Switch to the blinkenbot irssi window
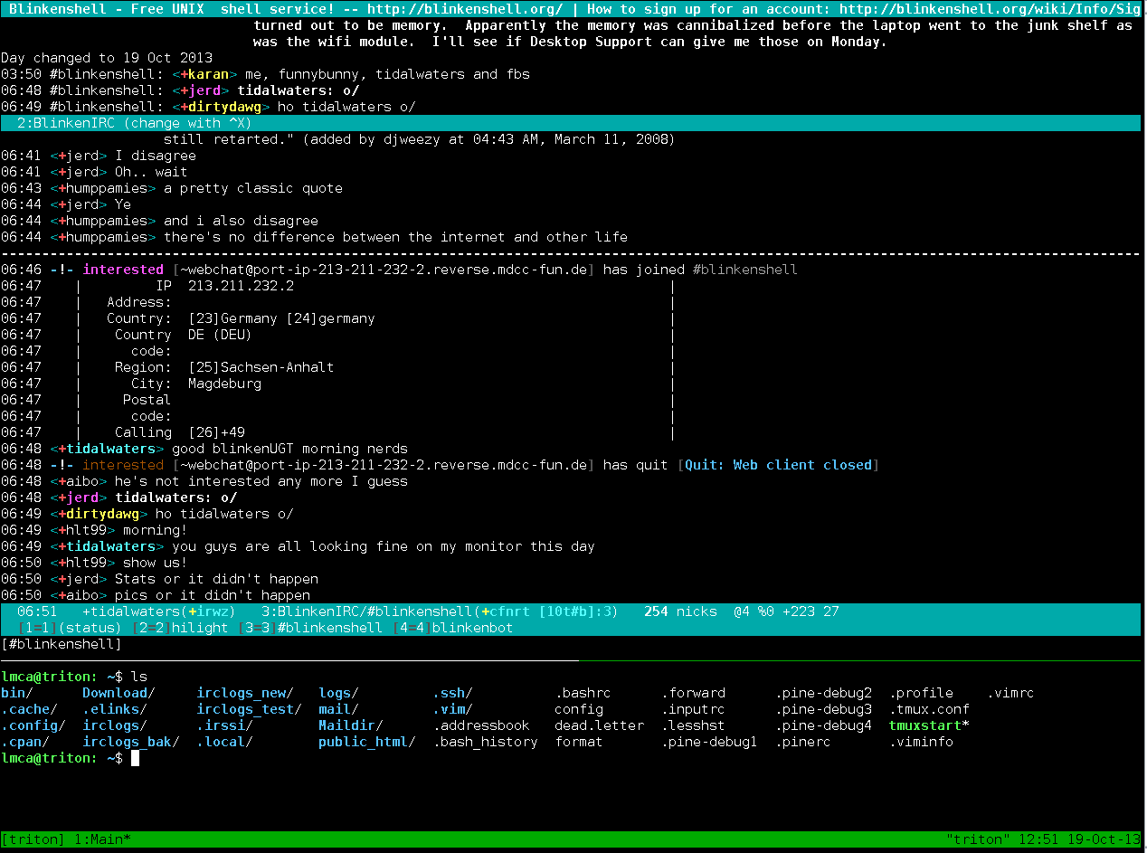The width and height of the screenshot is (1147, 853). coord(472,628)
